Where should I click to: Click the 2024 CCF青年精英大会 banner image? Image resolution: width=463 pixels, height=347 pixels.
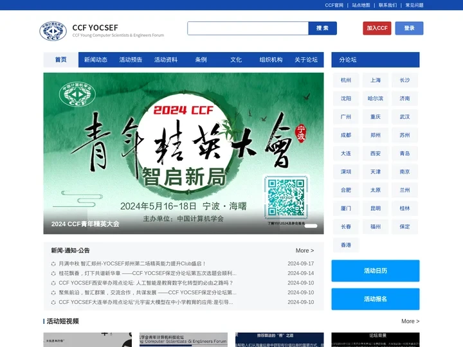[x=183, y=154]
